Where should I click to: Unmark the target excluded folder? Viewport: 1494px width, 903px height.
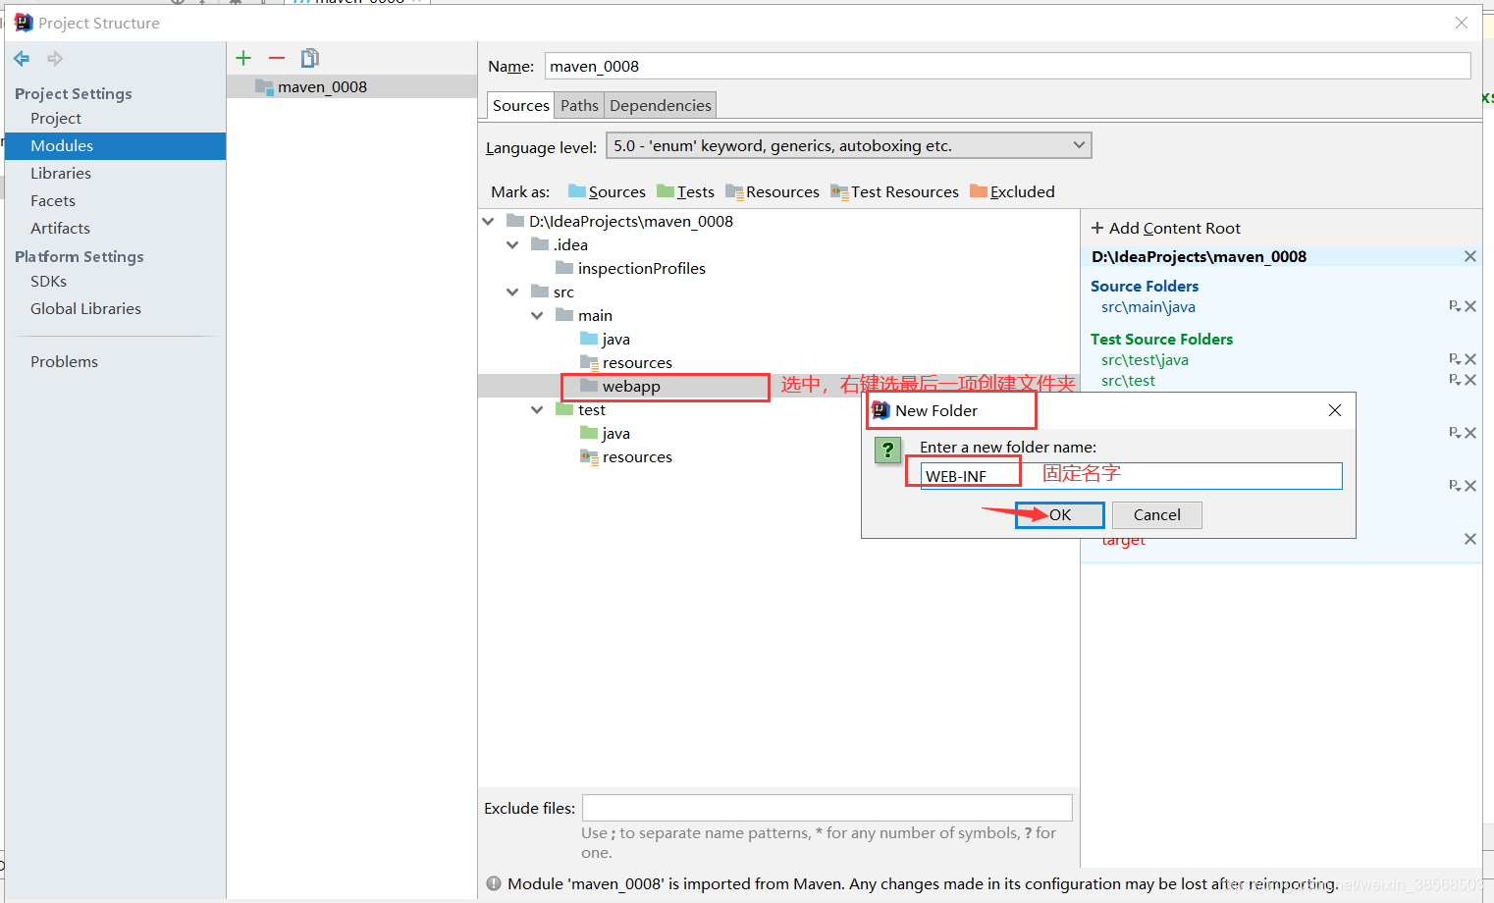pyautogui.click(x=1469, y=539)
